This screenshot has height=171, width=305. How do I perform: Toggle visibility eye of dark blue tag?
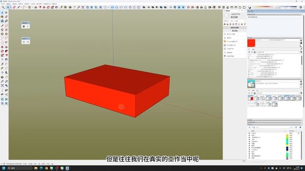pyautogui.click(x=250, y=148)
